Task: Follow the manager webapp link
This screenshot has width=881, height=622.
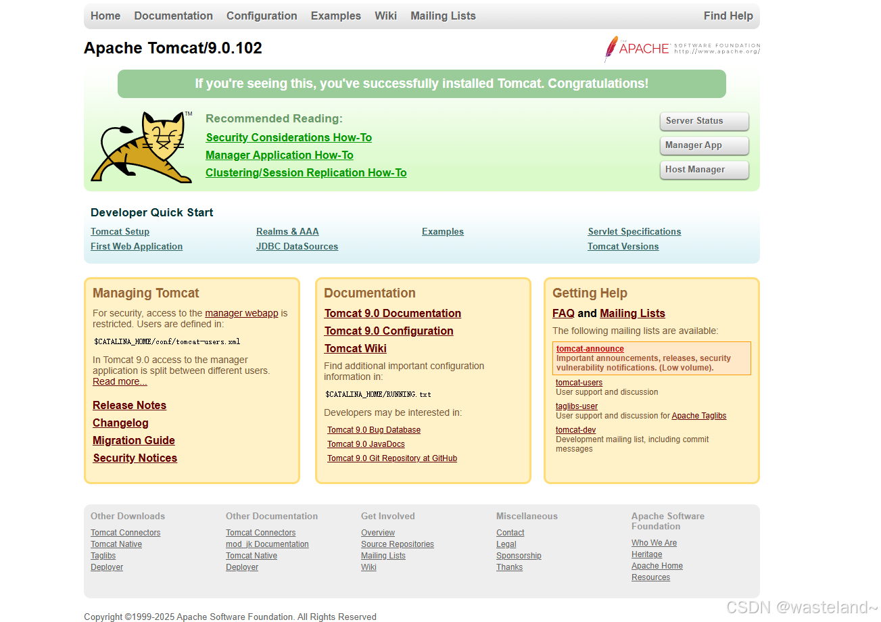Action: (x=241, y=313)
